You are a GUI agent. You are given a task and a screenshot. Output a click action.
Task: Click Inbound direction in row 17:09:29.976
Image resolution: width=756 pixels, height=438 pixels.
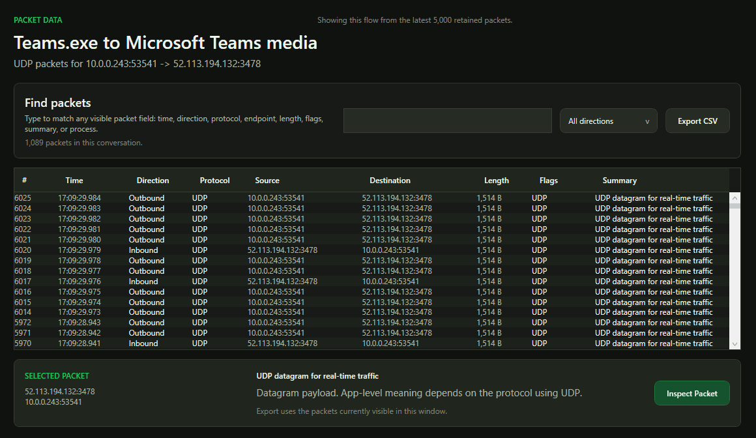pos(143,281)
